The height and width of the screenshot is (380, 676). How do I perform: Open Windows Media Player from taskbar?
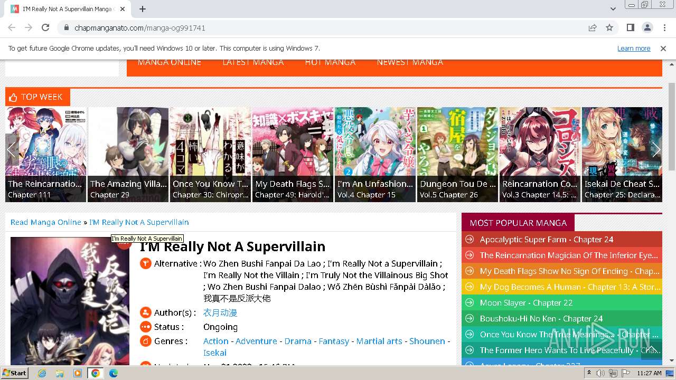(78, 373)
